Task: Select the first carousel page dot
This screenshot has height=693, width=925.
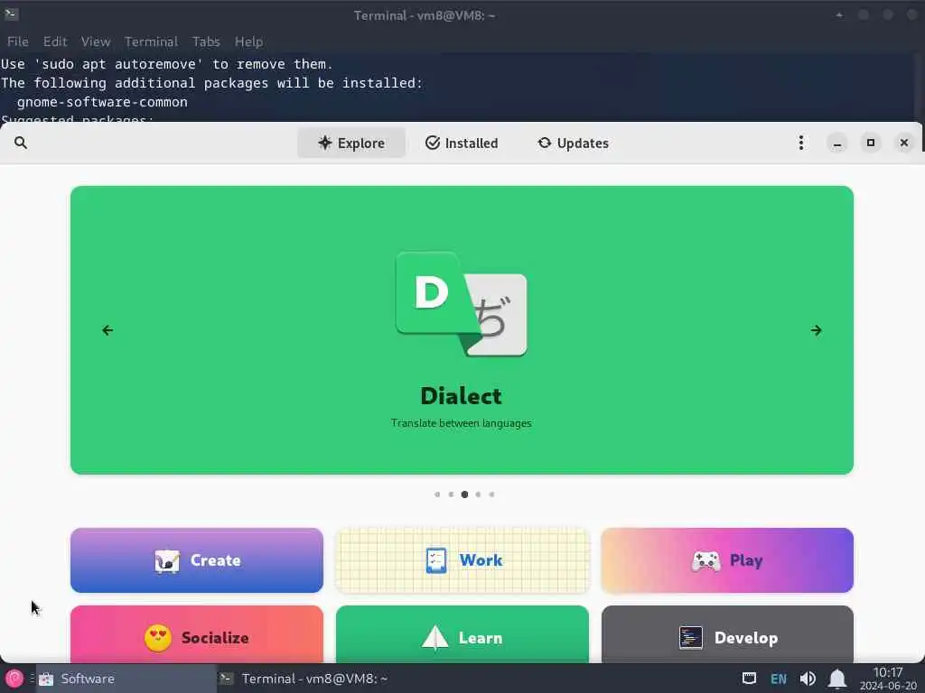Action: (x=437, y=494)
